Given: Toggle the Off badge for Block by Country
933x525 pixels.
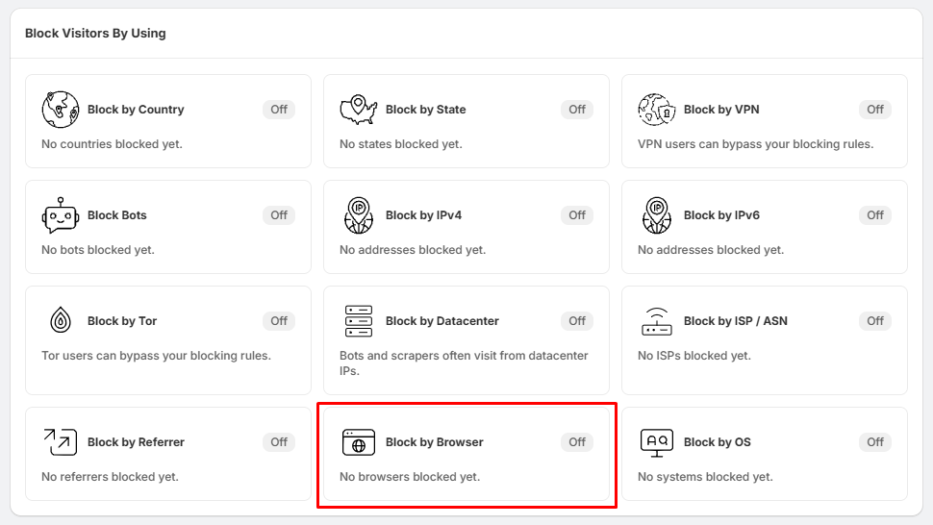Looking at the screenshot, I should [x=279, y=110].
